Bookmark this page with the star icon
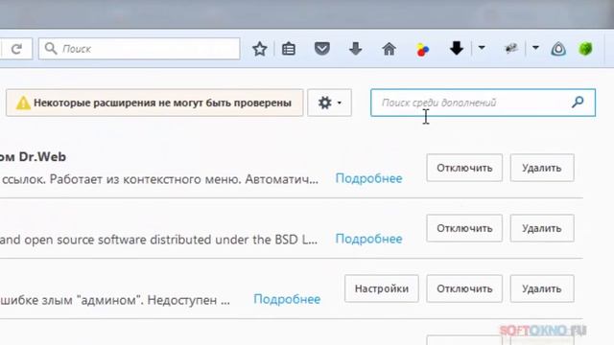 click(260, 49)
